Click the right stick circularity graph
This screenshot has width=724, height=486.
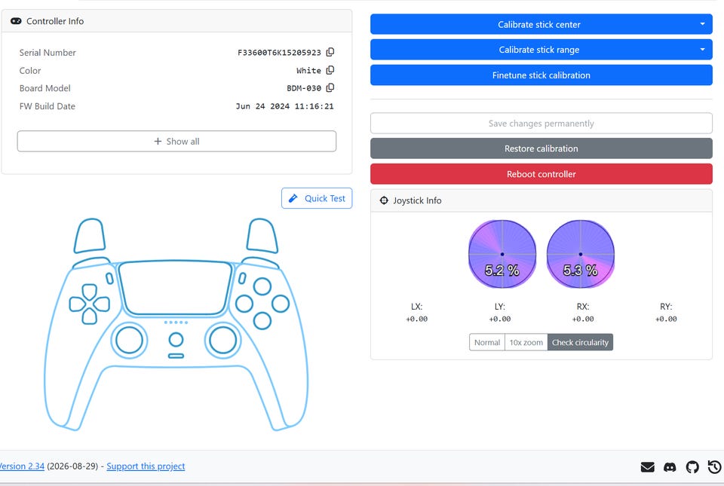(x=581, y=254)
